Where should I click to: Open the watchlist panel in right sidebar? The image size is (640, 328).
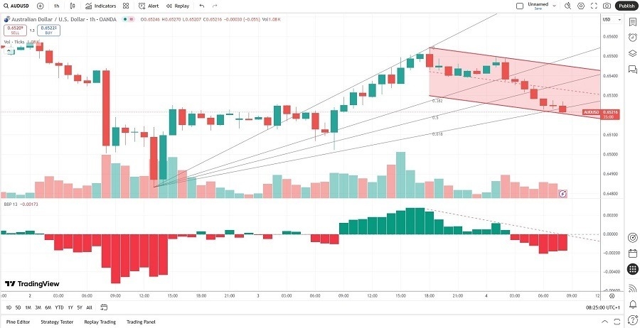(632, 22)
